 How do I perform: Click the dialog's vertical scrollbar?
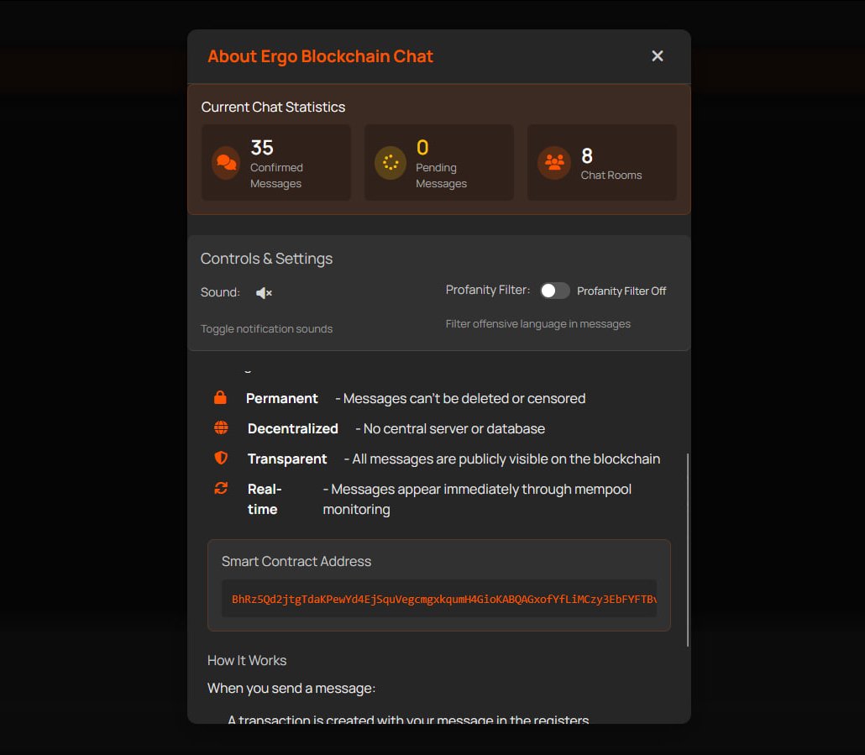[687, 550]
